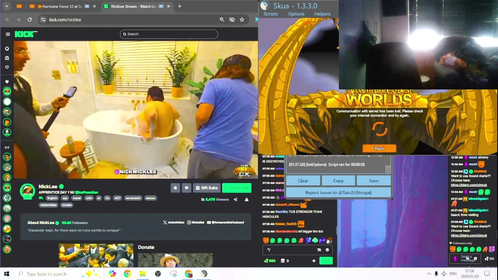Screen dimensions: 498x280
Task: Open the Helpers menu in Skua
Action: [x=322, y=14]
